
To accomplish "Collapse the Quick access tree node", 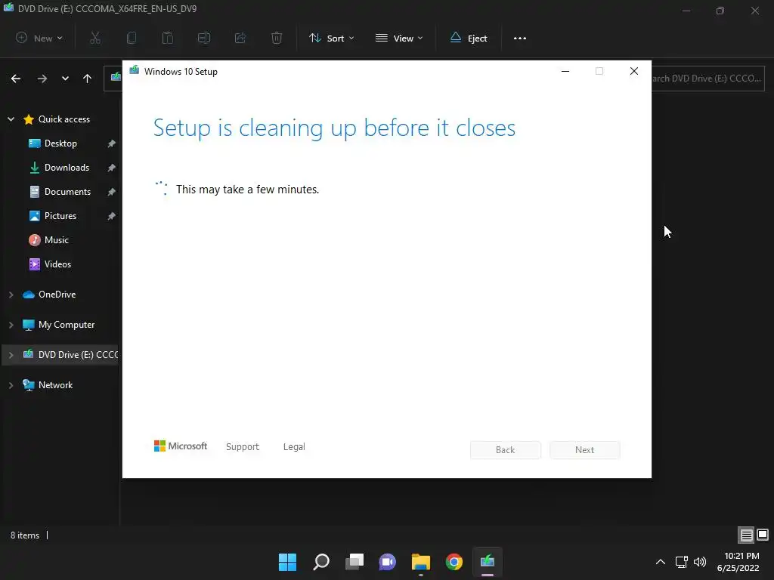I will point(11,119).
